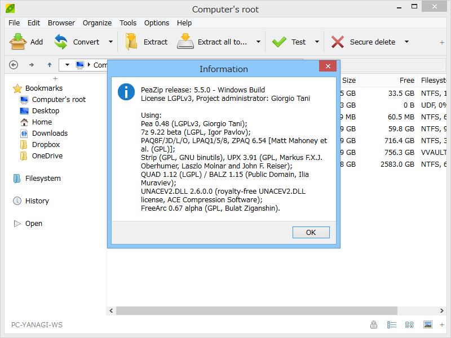Open the Tools menu
Screen dimensions: 451x338
click(128, 23)
